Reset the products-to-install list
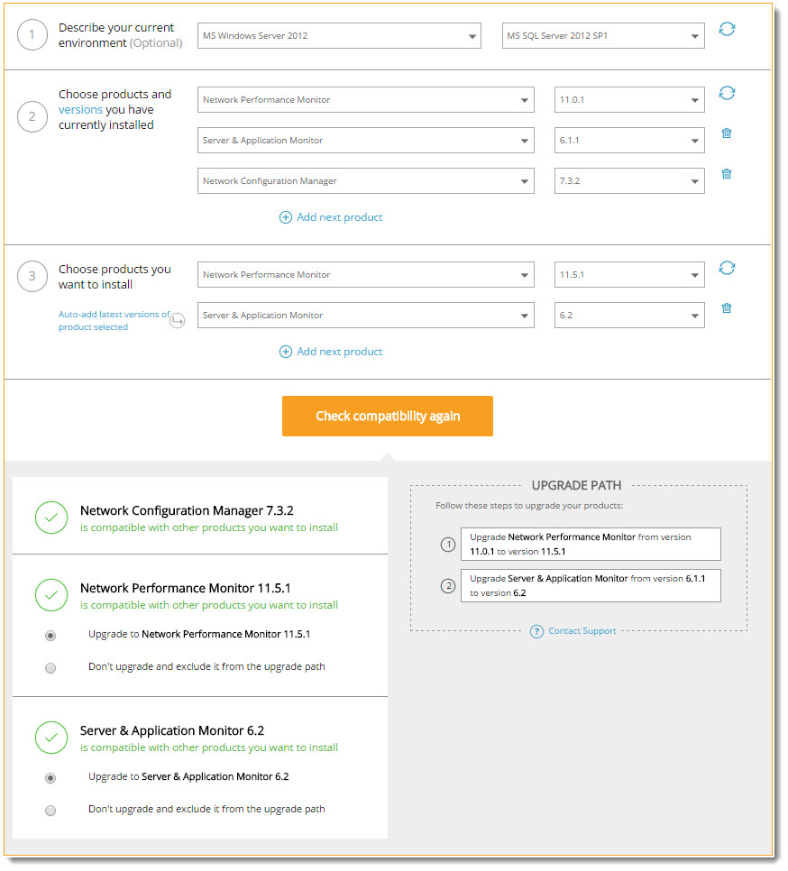 pos(727,268)
